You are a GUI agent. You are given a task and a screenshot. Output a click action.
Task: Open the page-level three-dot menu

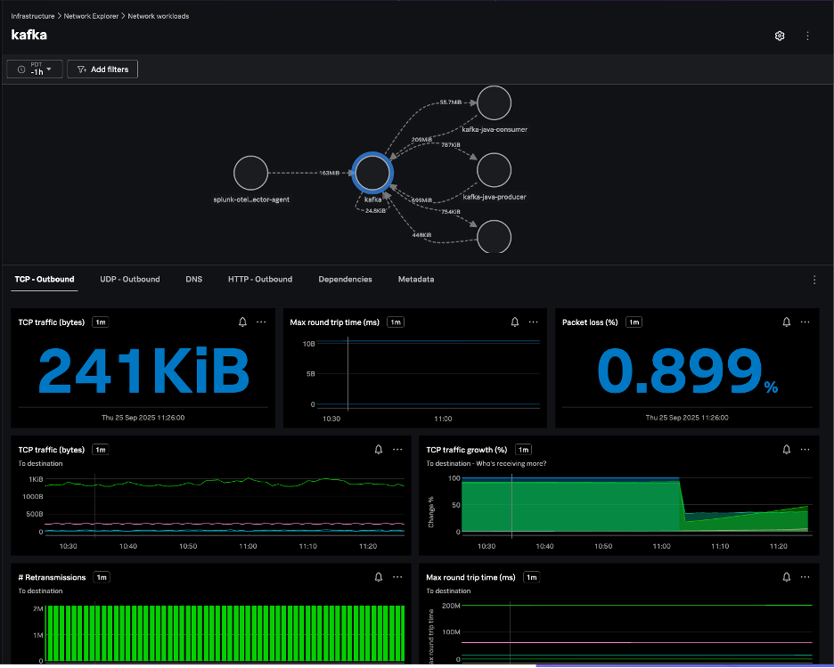[x=807, y=36]
